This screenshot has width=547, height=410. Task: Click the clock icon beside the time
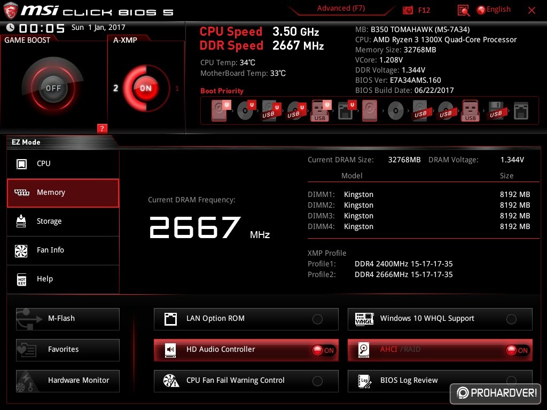(x=11, y=27)
